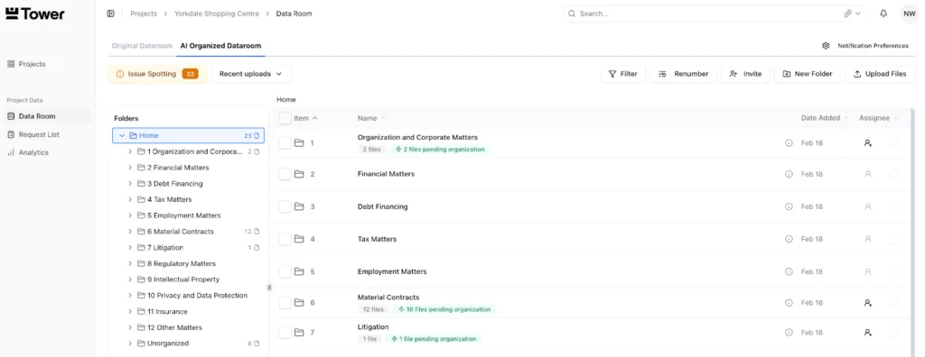Expand the 6 Material Contracts folder
Viewport: 925px width, 357px height.
tap(130, 232)
